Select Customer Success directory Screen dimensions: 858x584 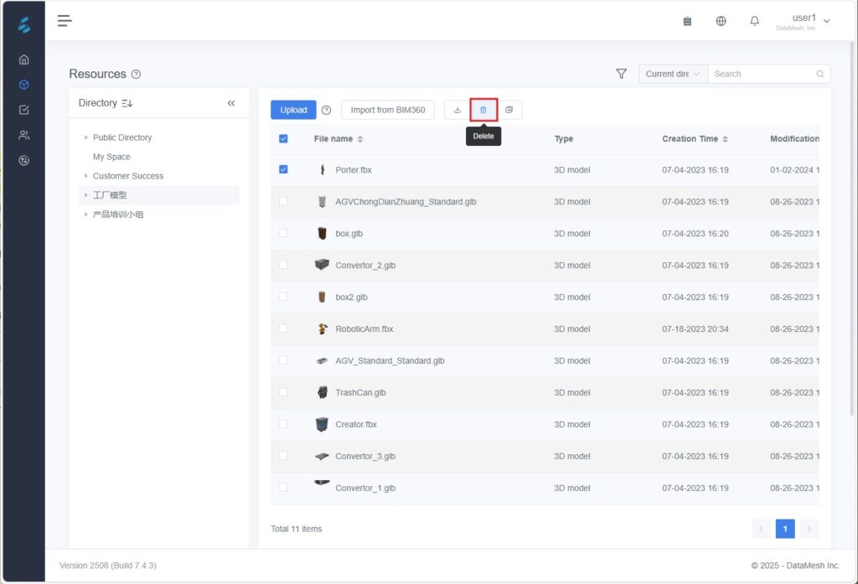[127, 176]
